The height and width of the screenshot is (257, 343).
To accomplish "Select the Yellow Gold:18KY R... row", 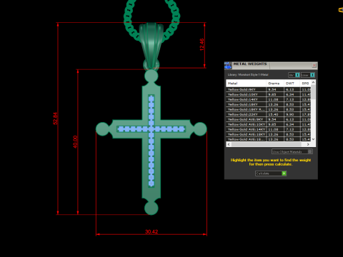I will [269, 109].
